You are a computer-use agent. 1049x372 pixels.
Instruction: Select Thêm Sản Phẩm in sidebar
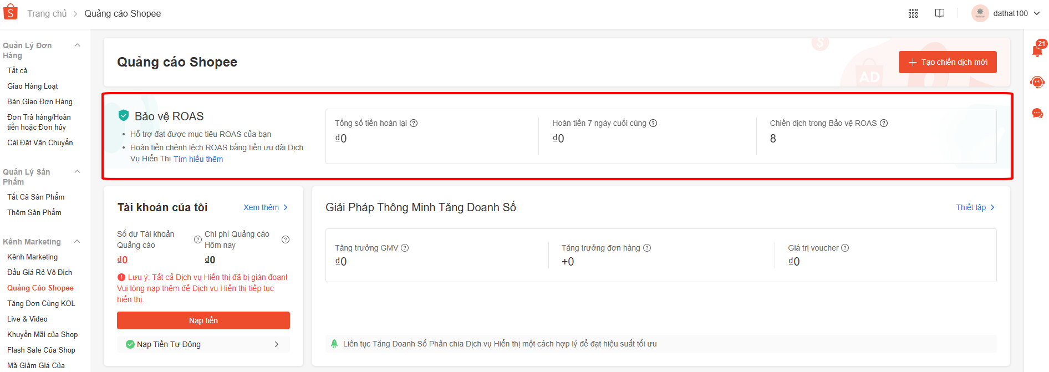click(34, 212)
